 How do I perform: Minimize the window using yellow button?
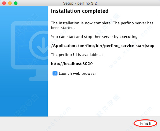10,3
